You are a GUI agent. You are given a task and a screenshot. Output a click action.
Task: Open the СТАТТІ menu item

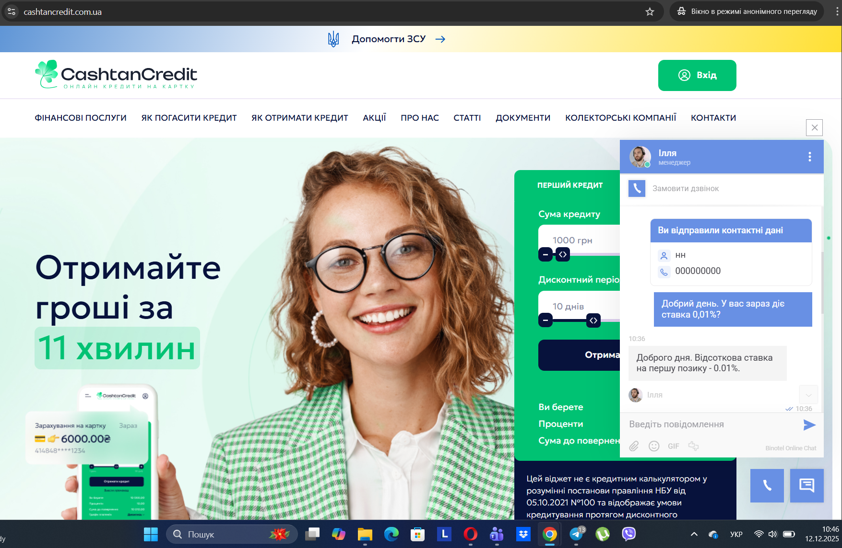click(x=467, y=118)
